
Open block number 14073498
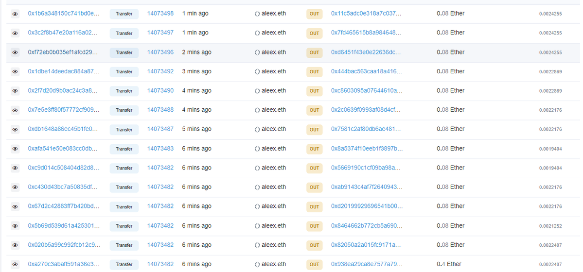160,14
